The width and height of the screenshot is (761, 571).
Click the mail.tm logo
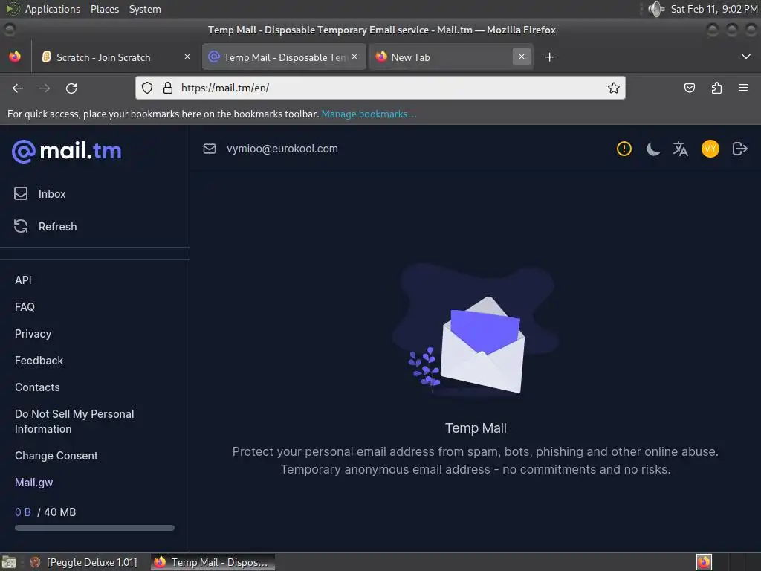pyautogui.click(x=66, y=151)
